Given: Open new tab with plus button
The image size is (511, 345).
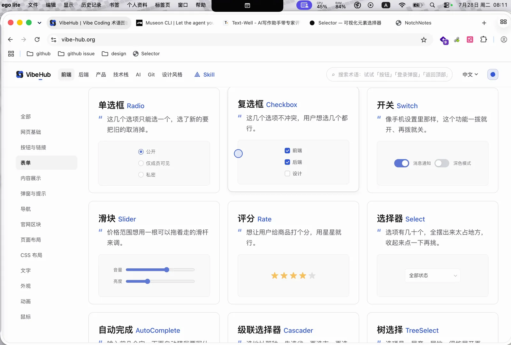Looking at the screenshot, I should [x=484, y=23].
